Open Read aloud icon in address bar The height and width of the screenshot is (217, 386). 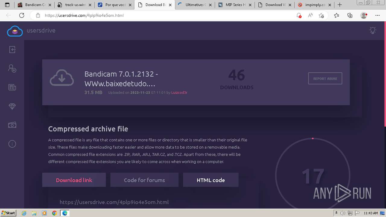point(310,15)
